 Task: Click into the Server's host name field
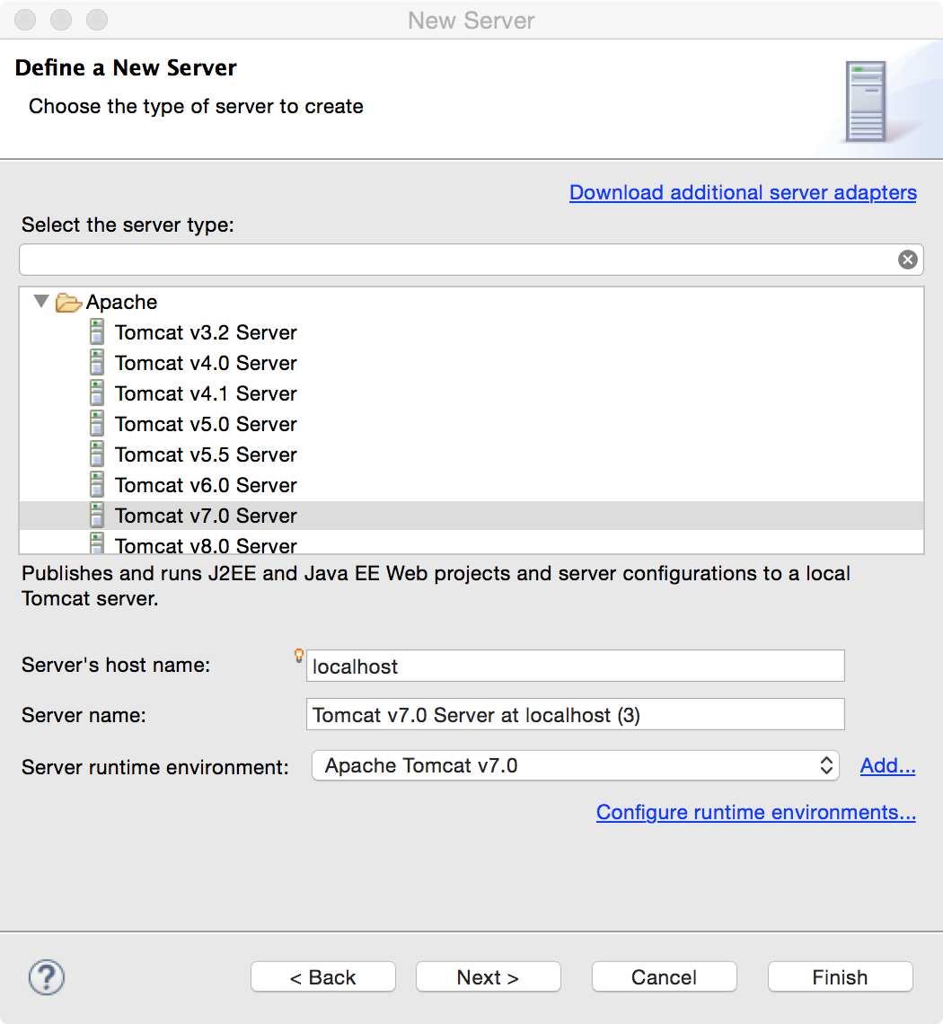[576, 666]
